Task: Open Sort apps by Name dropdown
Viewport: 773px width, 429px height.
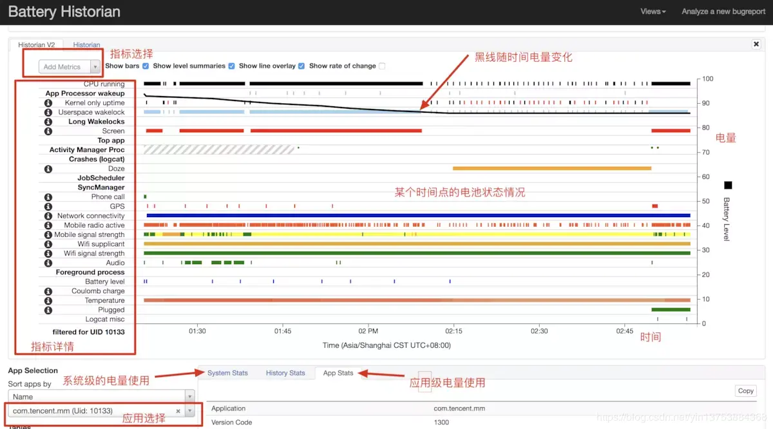Action: pos(100,396)
